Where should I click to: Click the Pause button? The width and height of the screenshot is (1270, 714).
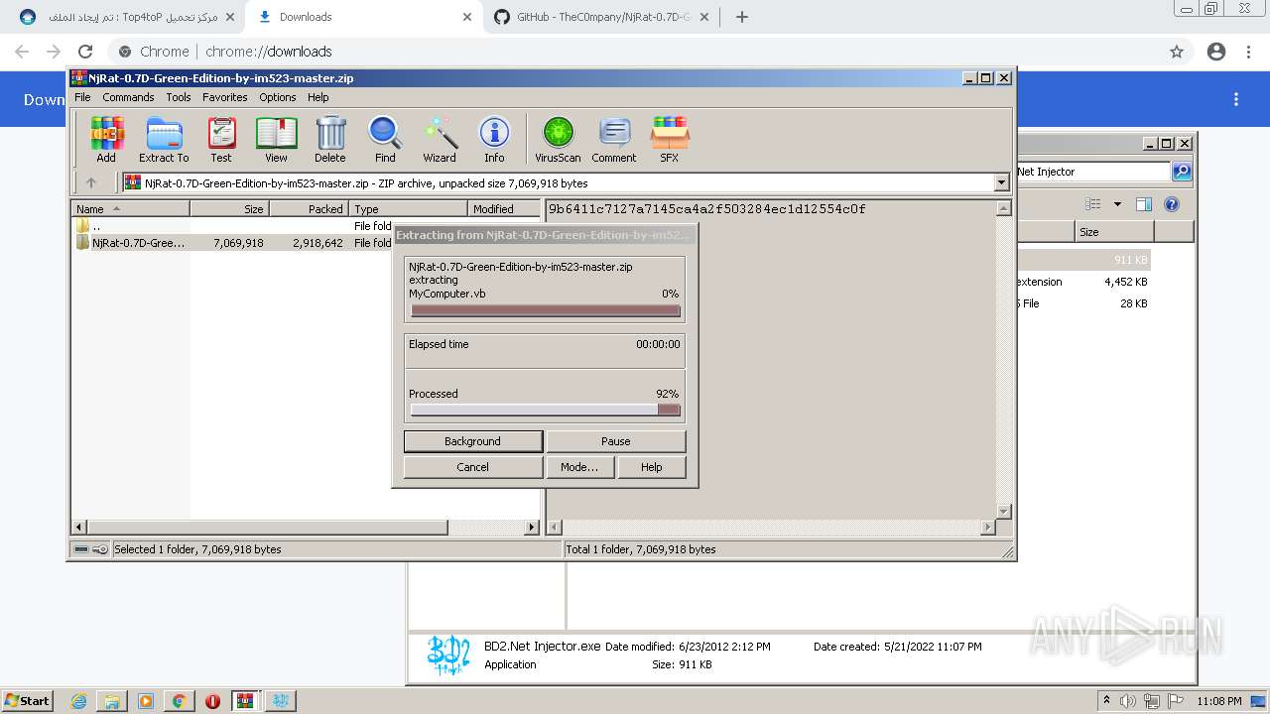point(616,441)
